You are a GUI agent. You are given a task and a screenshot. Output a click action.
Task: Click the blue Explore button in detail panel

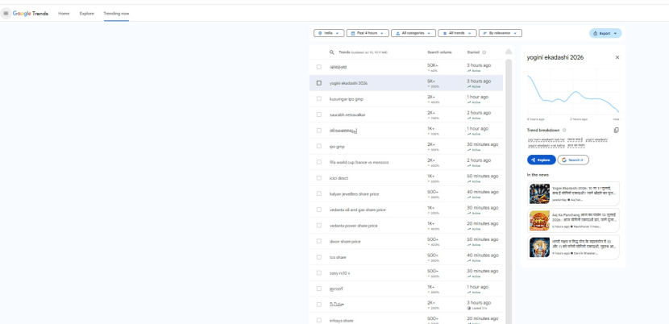(x=542, y=160)
